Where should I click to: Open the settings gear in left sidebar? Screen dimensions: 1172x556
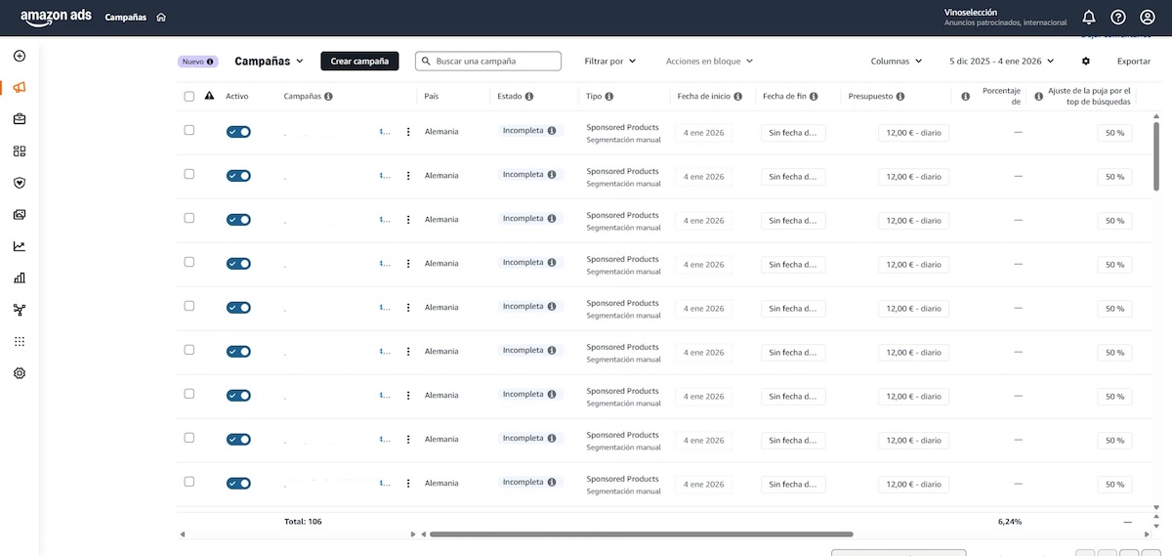pyautogui.click(x=20, y=373)
